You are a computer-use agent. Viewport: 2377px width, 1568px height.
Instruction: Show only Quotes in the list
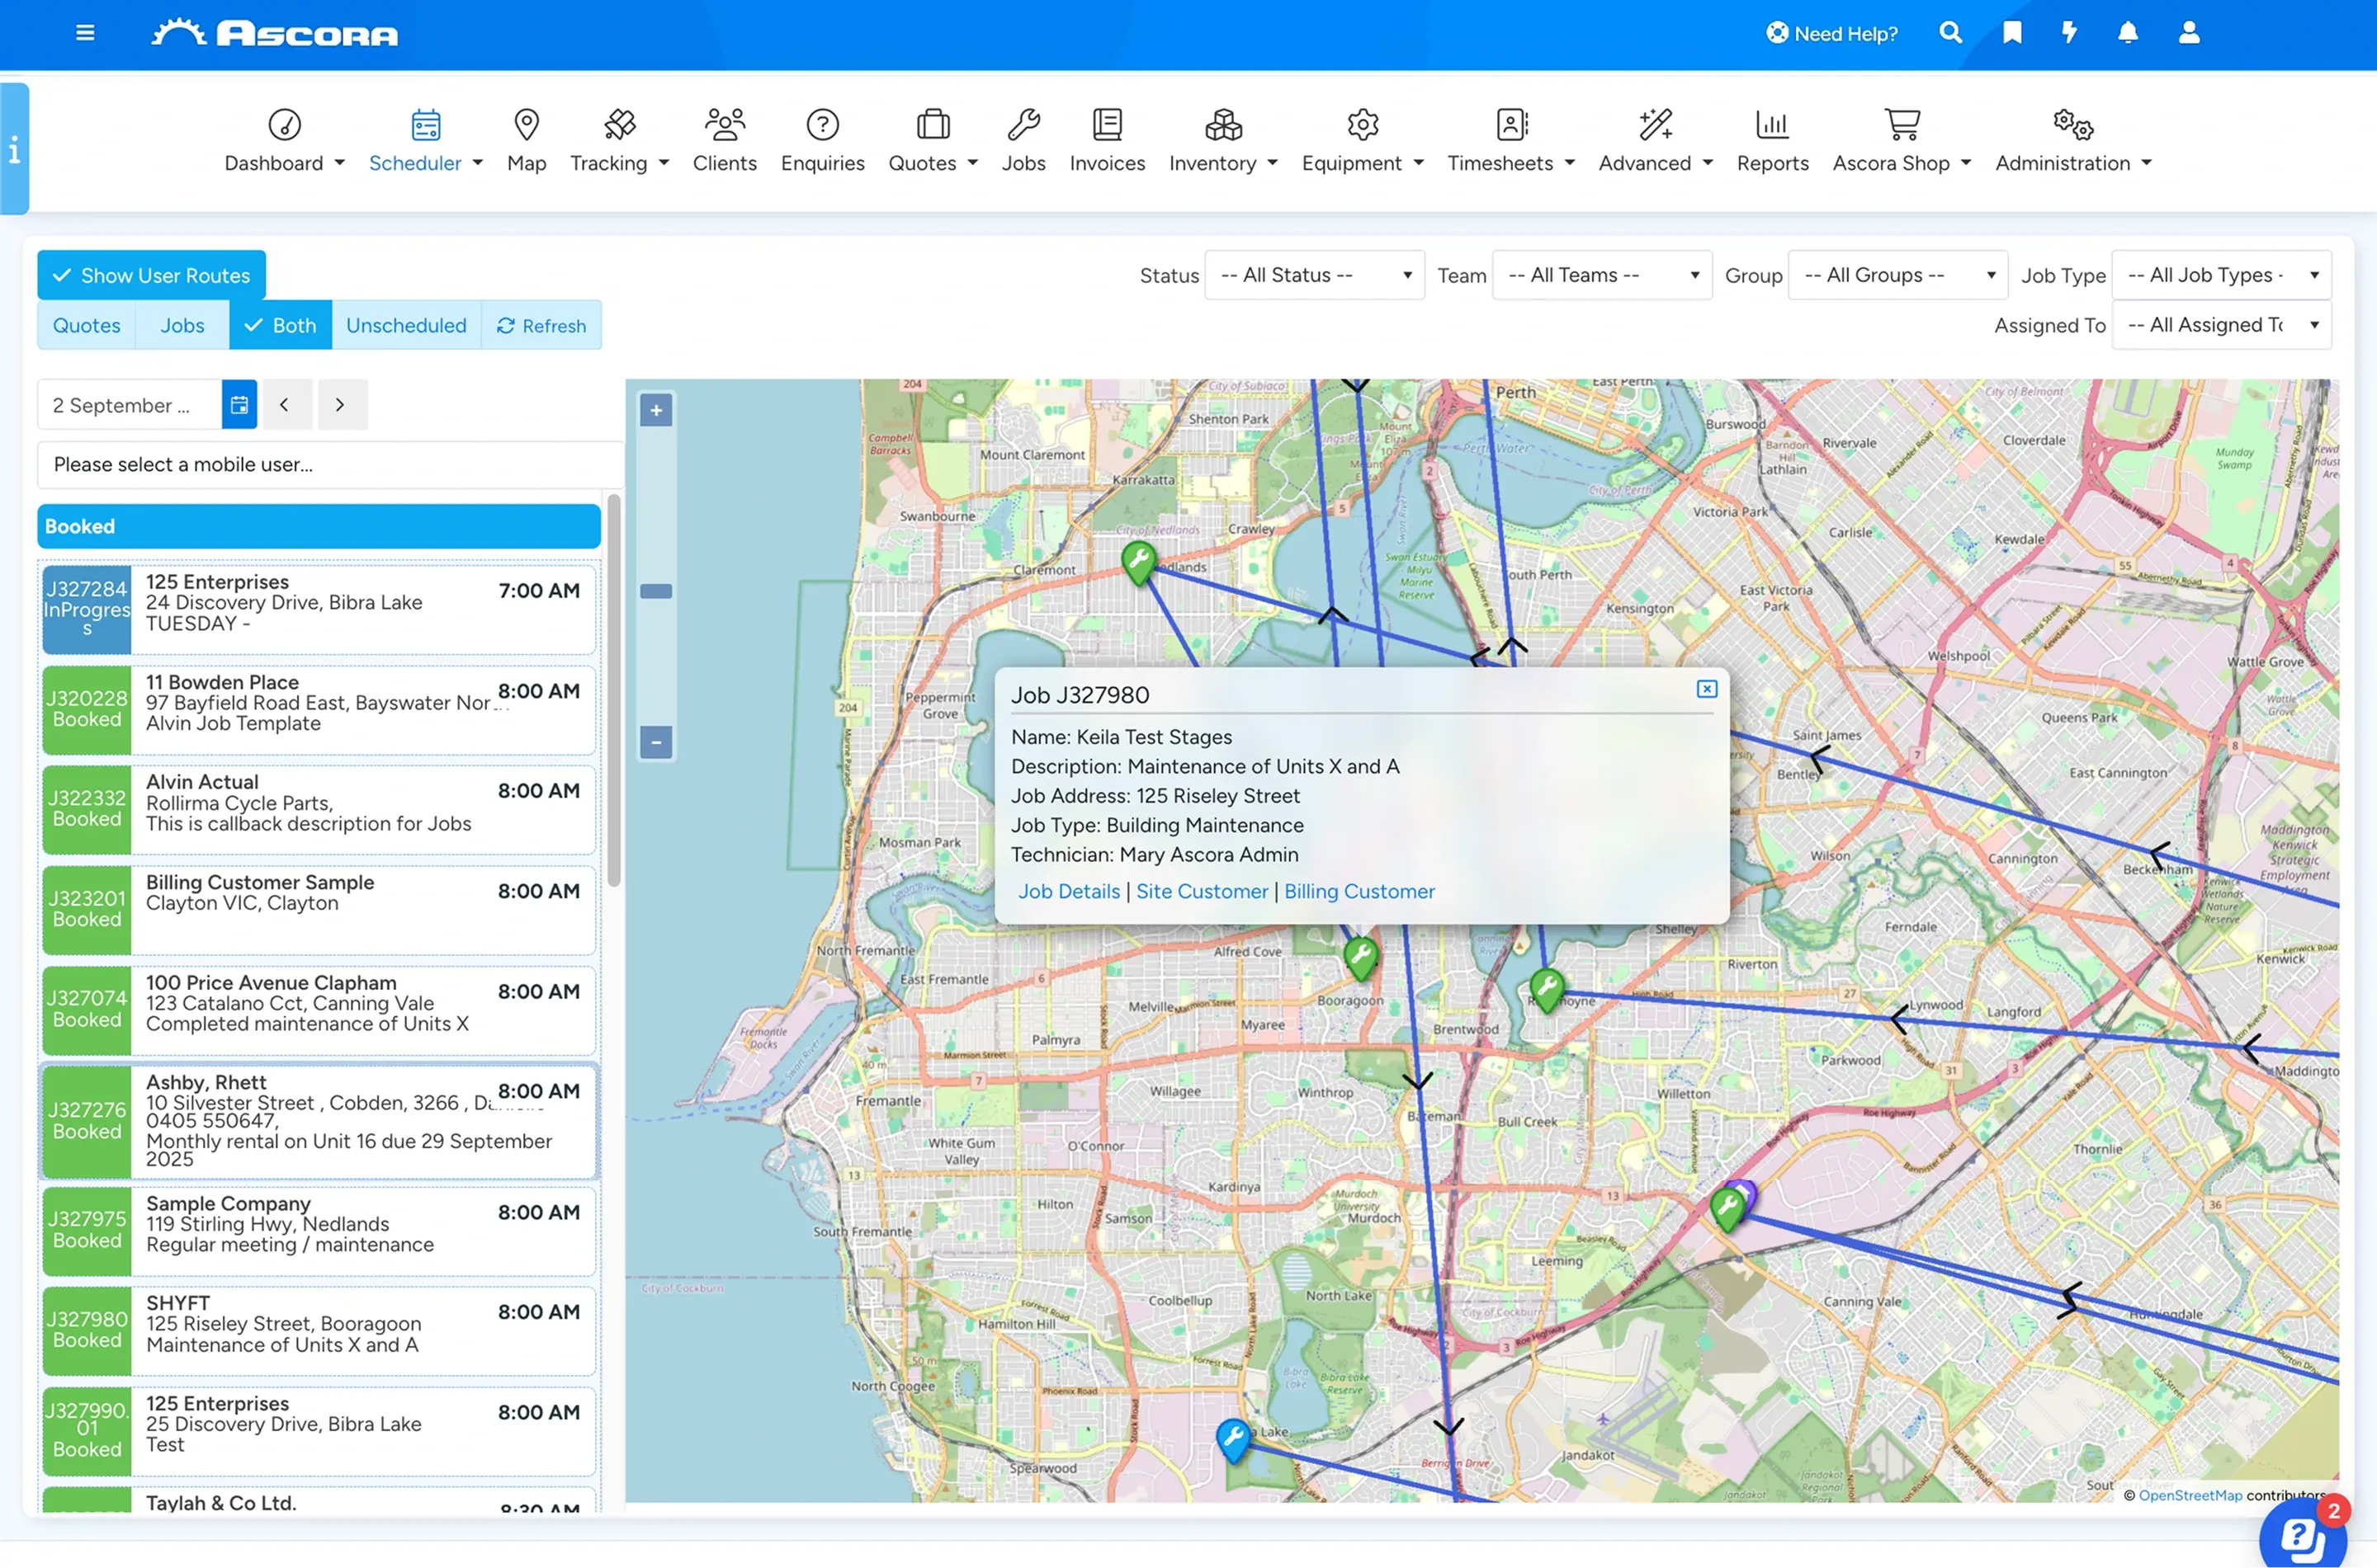pyautogui.click(x=86, y=325)
